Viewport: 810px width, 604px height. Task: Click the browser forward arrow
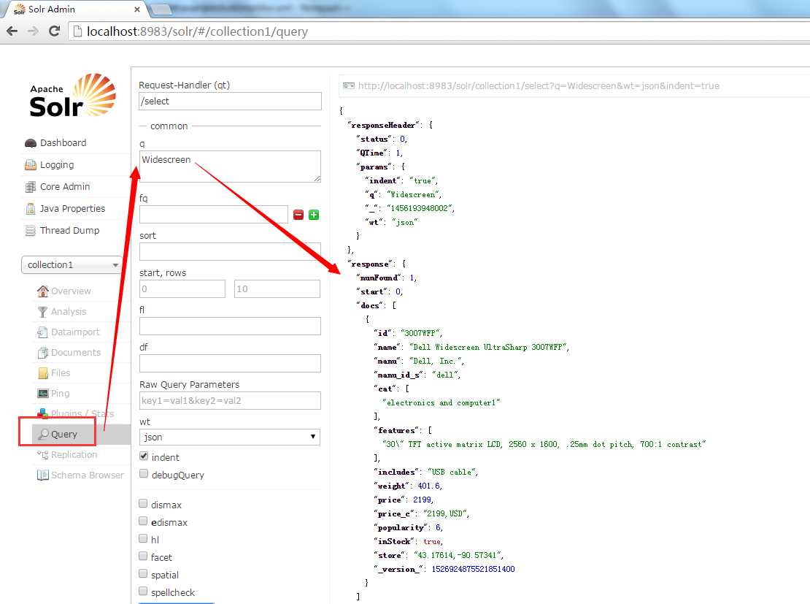(x=33, y=31)
